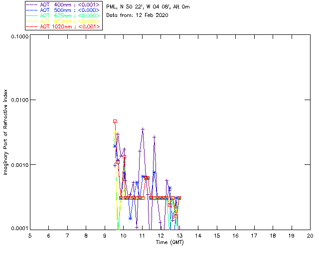This screenshot has width=319, height=255.
Task: Click the 0.0100 y-axis tick label
Action: pyautogui.click(x=18, y=101)
